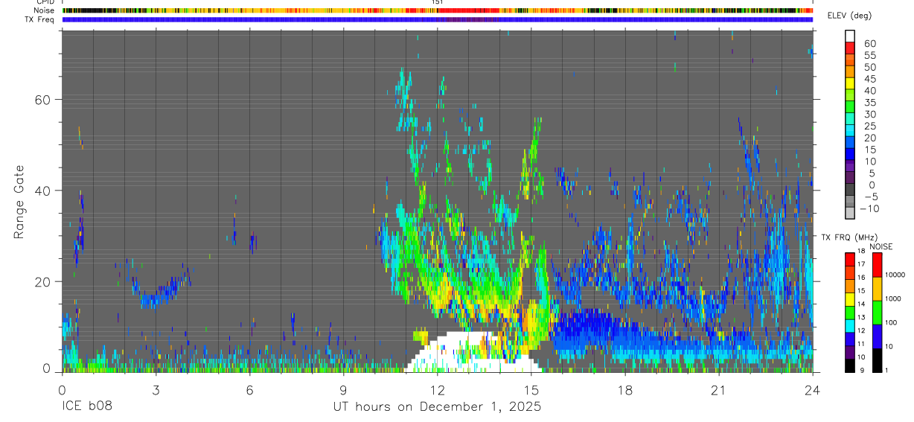Image resolution: width=914 pixels, height=422 pixels.
Task: Select the x-axis tick label '9'
Action: 343,390
